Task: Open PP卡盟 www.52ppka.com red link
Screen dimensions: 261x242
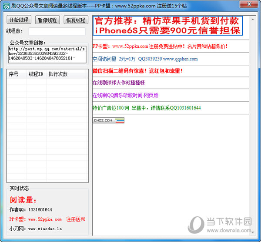Action: click(x=160, y=46)
